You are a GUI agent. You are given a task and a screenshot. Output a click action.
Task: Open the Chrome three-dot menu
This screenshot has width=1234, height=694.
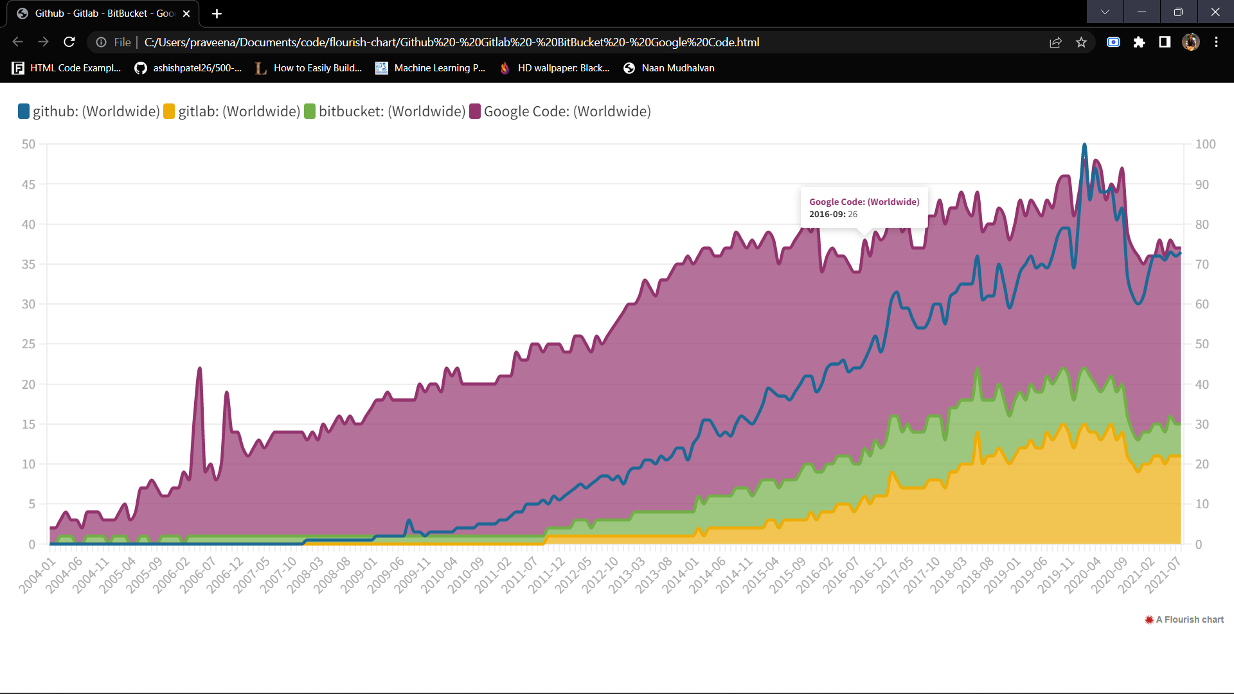[1216, 42]
